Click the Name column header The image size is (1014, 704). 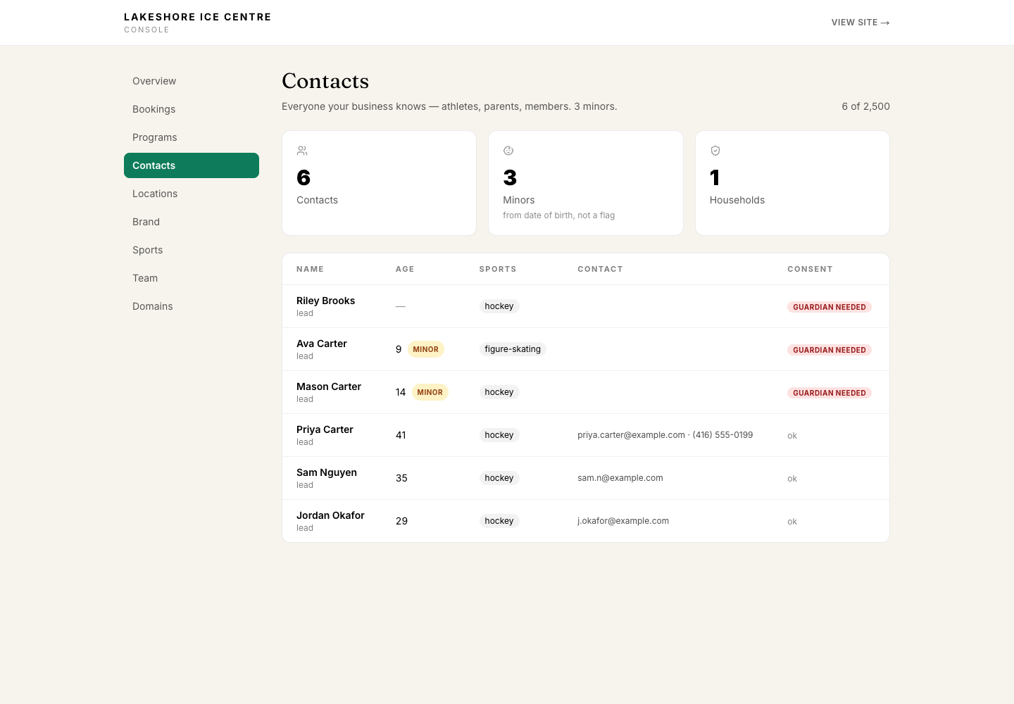coord(310,269)
